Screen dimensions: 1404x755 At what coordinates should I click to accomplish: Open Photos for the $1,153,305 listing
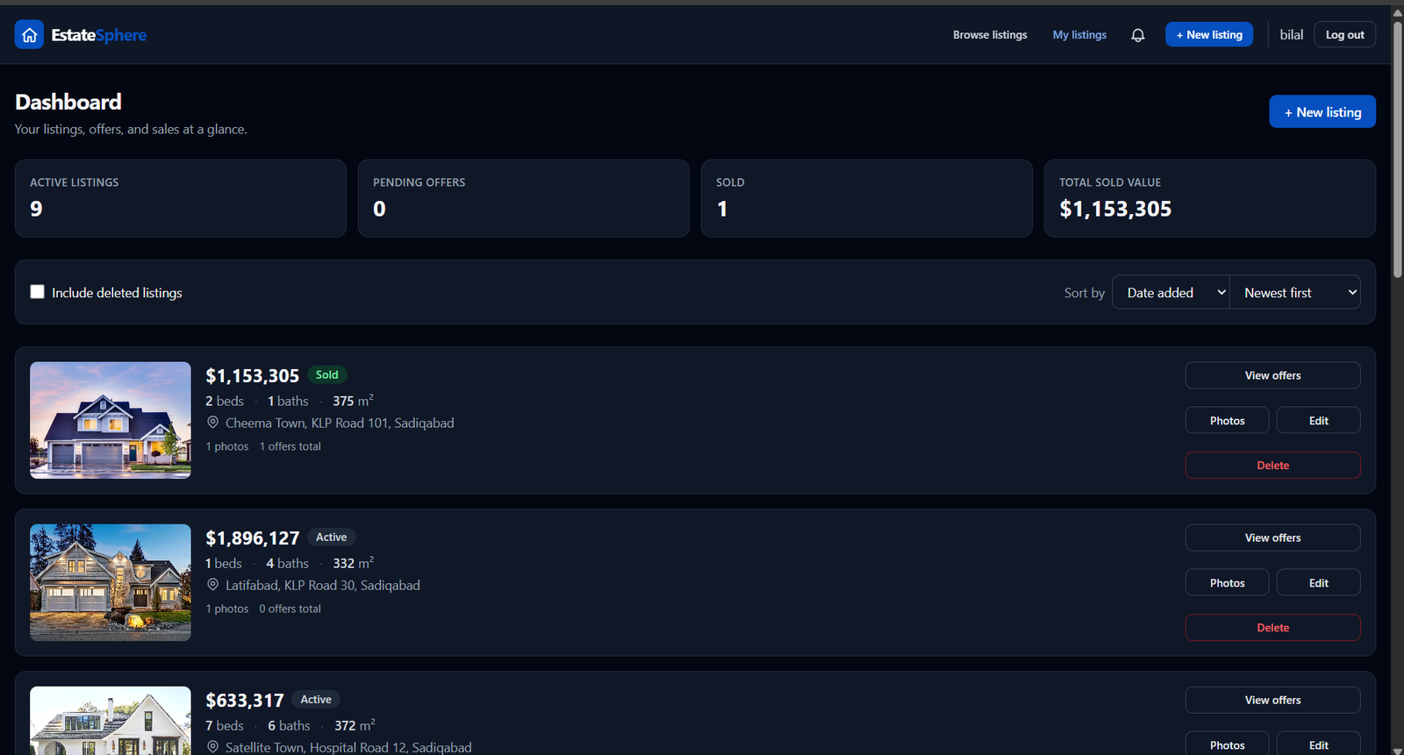[1227, 421]
